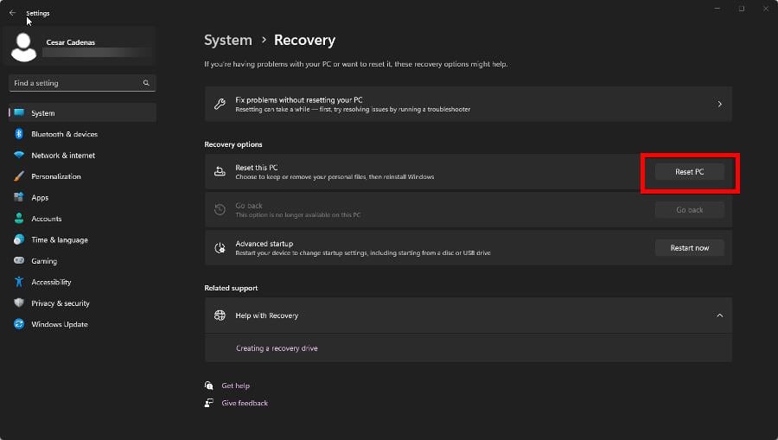Click the Bluetooth icon in sidebar
The height and width of the screenshot is (440, 778).
tap(19, 134)
